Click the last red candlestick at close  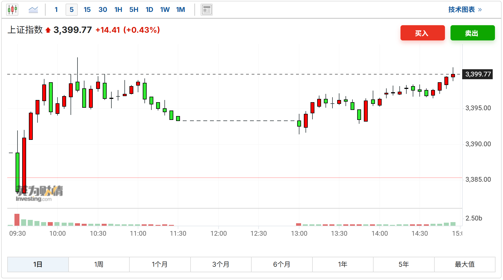tap(453, 75)
